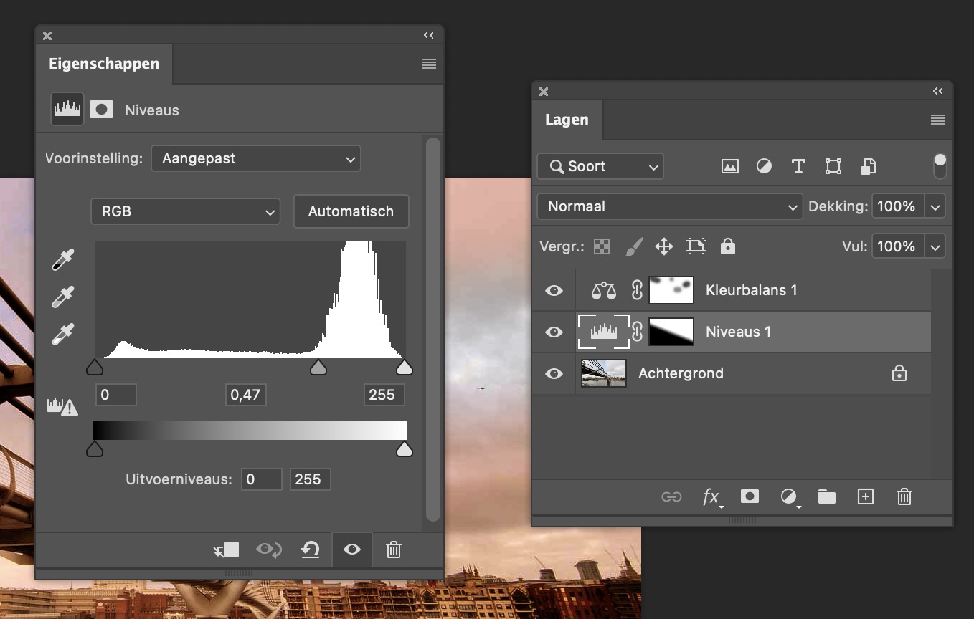Open the Normaal blend mode dropdown
The image size is (974, 619).
pos(669,206)
